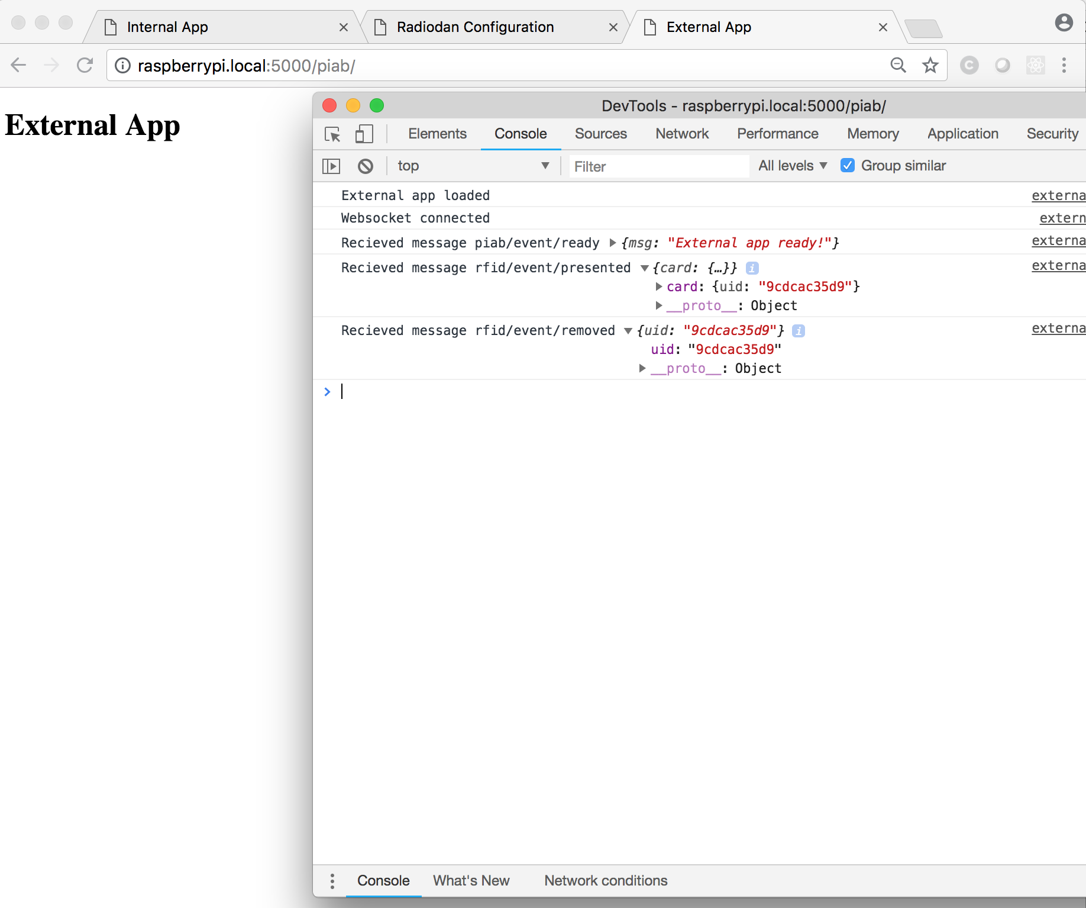Collapse the removed message uid object

pyautogui.click(x=628, y=331)
